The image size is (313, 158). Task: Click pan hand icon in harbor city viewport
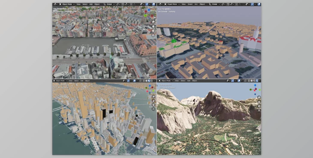(153, 26)
